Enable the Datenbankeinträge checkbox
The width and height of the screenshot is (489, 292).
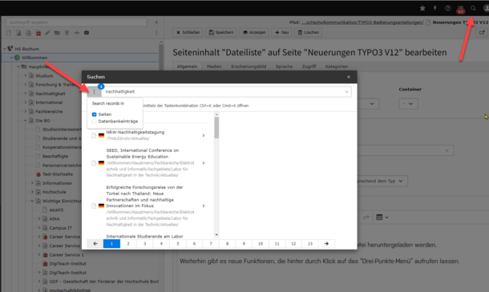coord(94,122)
